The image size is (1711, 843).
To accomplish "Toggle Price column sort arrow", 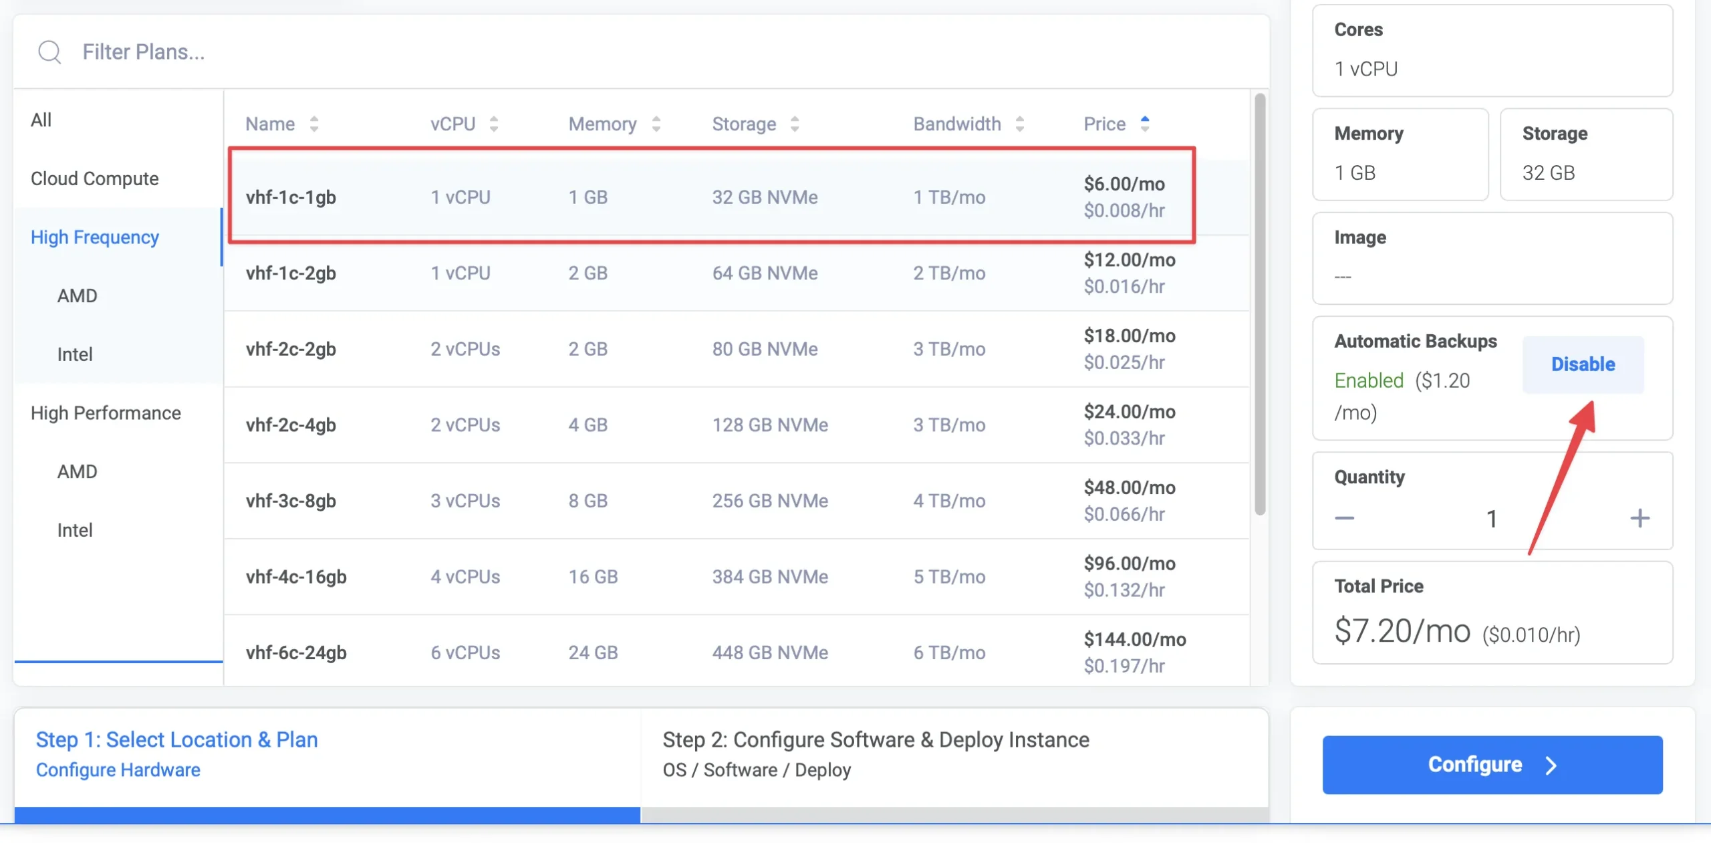I will (x=1145, y=124).
